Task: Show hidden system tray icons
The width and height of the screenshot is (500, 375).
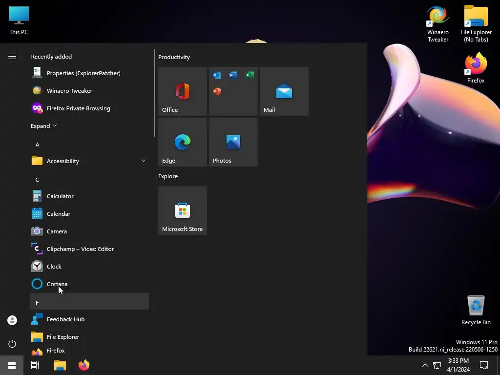Action: (x=425, y=365)
